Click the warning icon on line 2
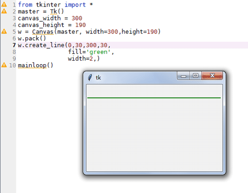Viewport: 248px width, 193px height. pos(4,11)
